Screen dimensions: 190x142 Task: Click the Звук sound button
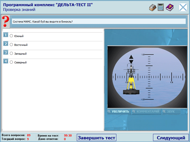pyautogui.click(x=171, y=111)
